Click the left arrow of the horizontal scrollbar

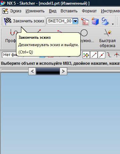click(x=32, y=71)
